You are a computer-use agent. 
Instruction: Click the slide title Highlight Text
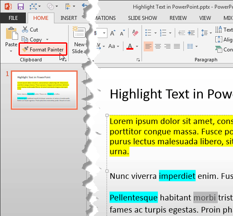pos(171,94)
